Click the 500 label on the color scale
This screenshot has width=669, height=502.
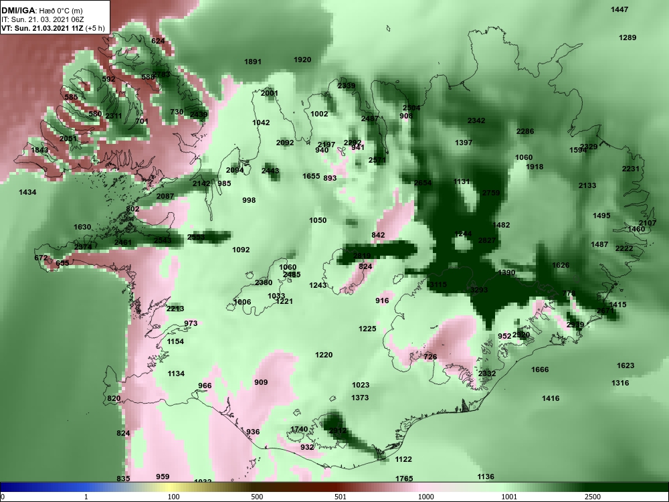pos(257,497)
